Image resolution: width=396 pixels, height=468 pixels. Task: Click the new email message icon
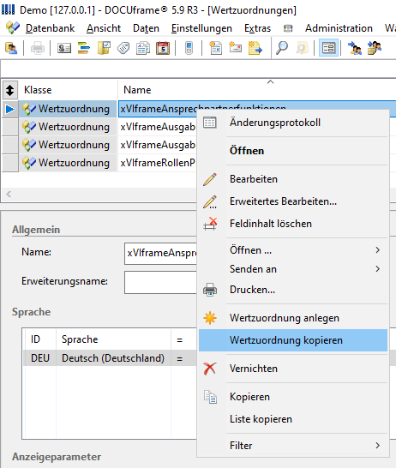[236, 48]
